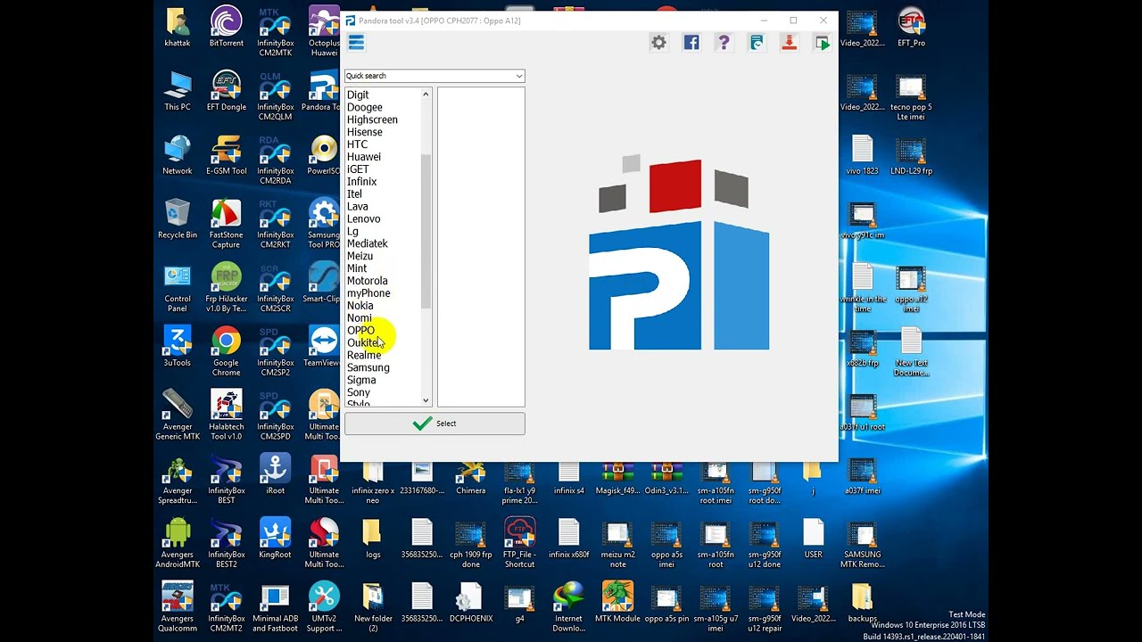Click the red download update icon
This screenshot has height=642, width=1142.
[x=789, y=43]
